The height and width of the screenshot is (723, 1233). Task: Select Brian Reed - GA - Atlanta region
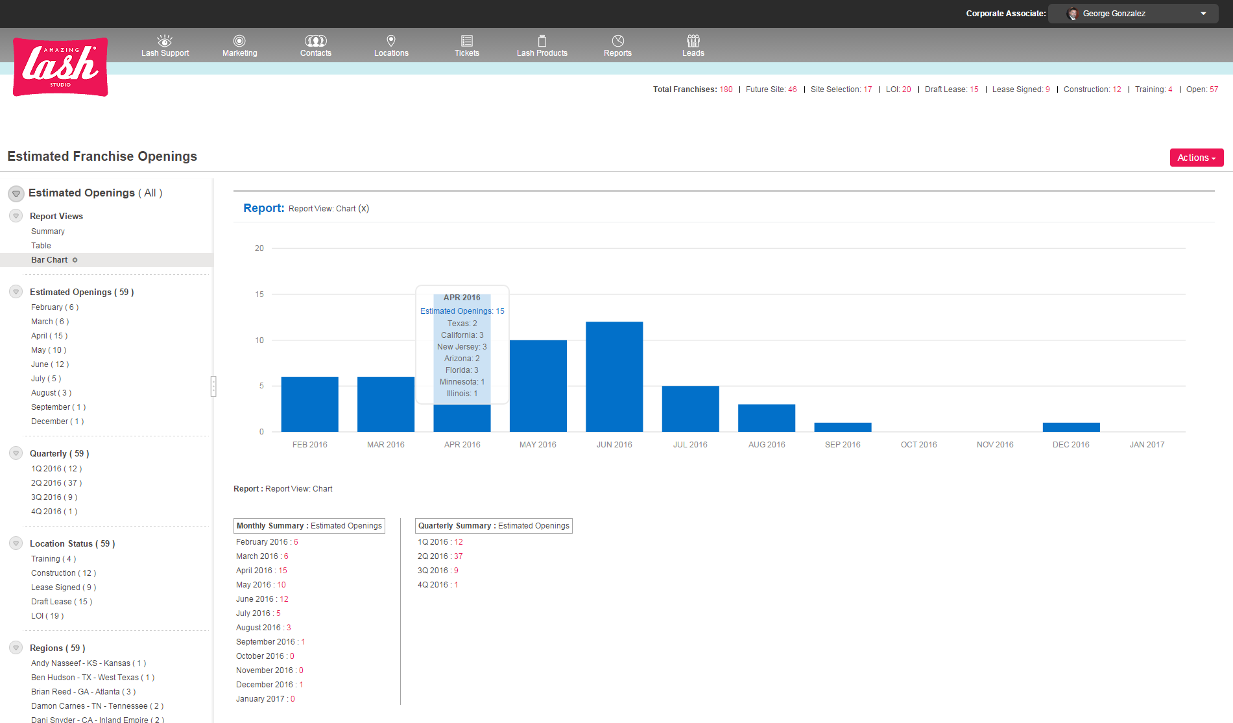84,692
